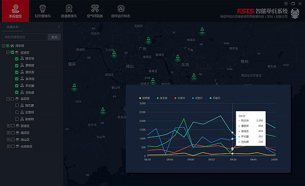Open the 多兵定位 location tab
Viewport: 305px width, 186px height.
coord(15,11)
